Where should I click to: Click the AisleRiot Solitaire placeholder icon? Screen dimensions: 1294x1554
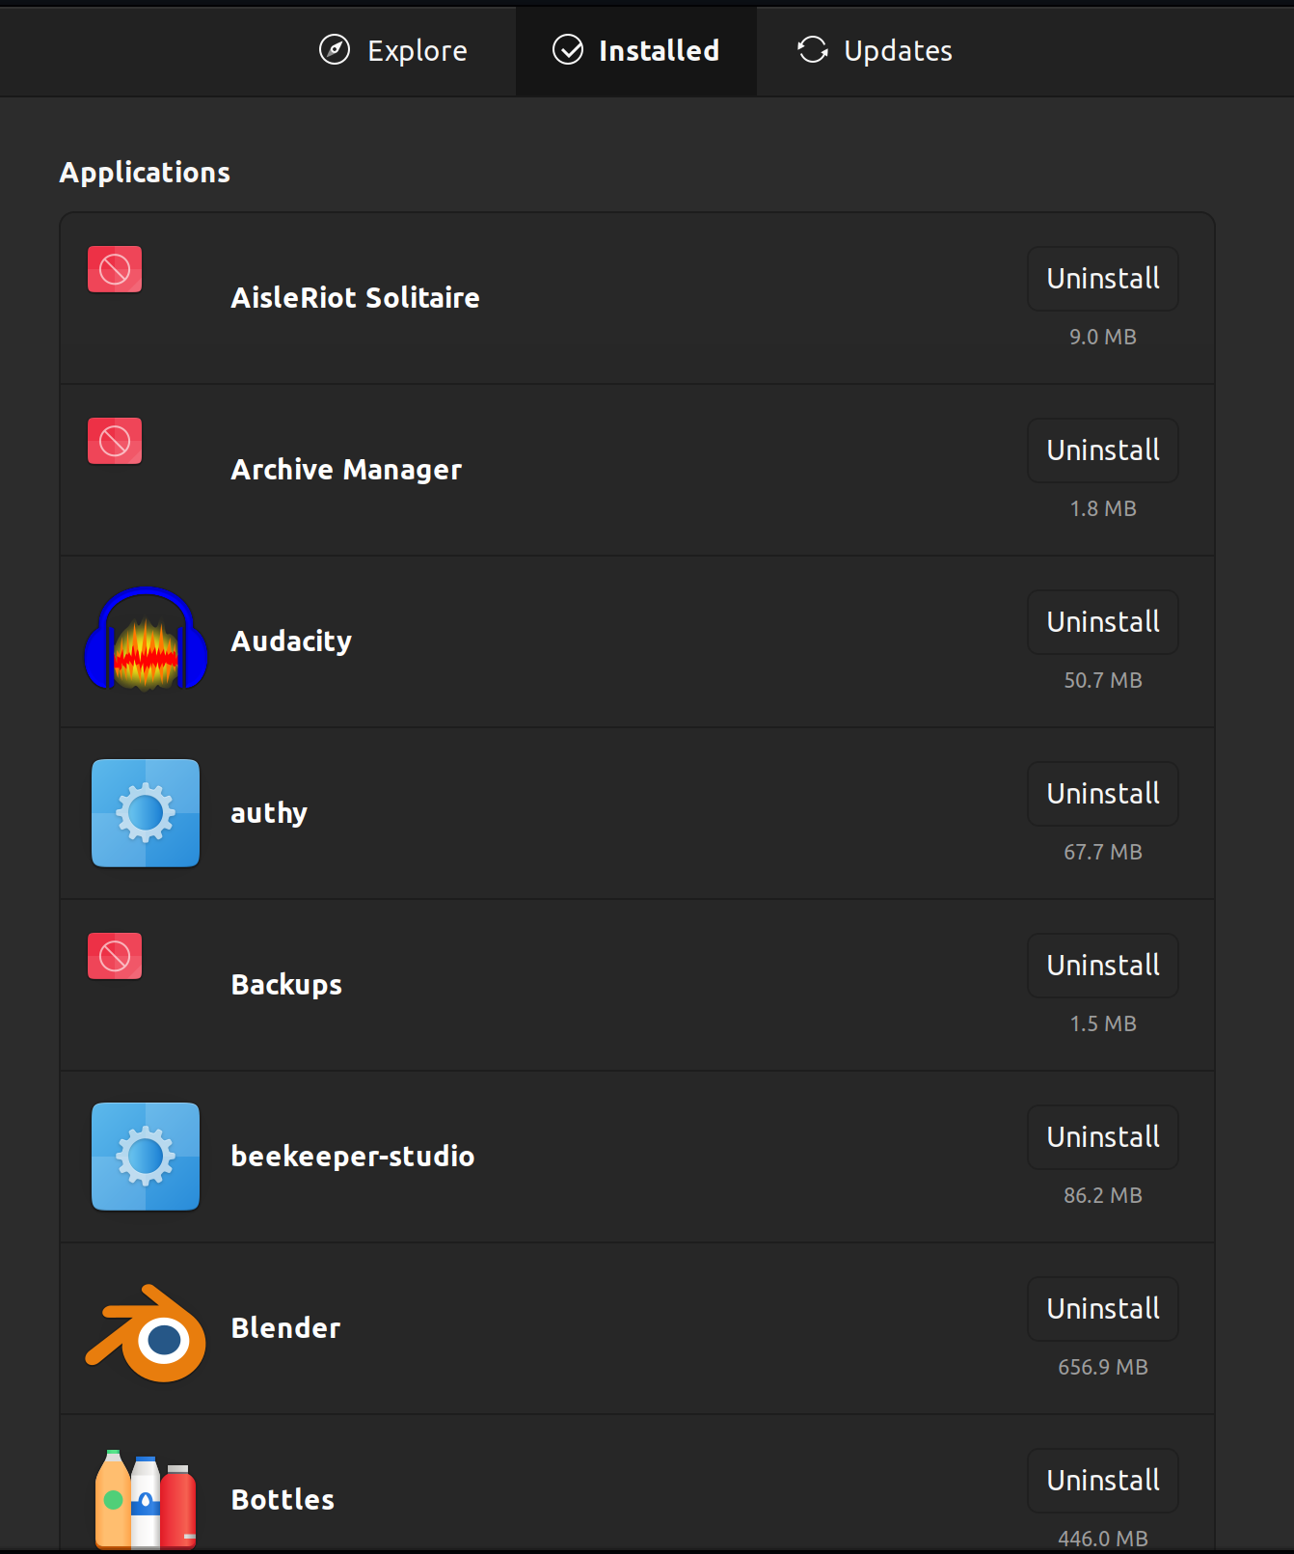coord(114,269)
